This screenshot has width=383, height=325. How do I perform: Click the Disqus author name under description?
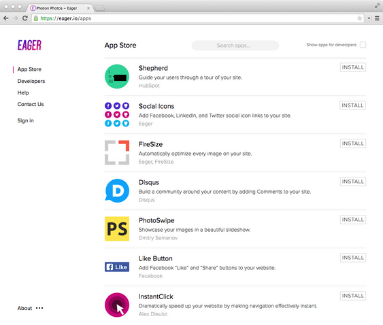146,200
